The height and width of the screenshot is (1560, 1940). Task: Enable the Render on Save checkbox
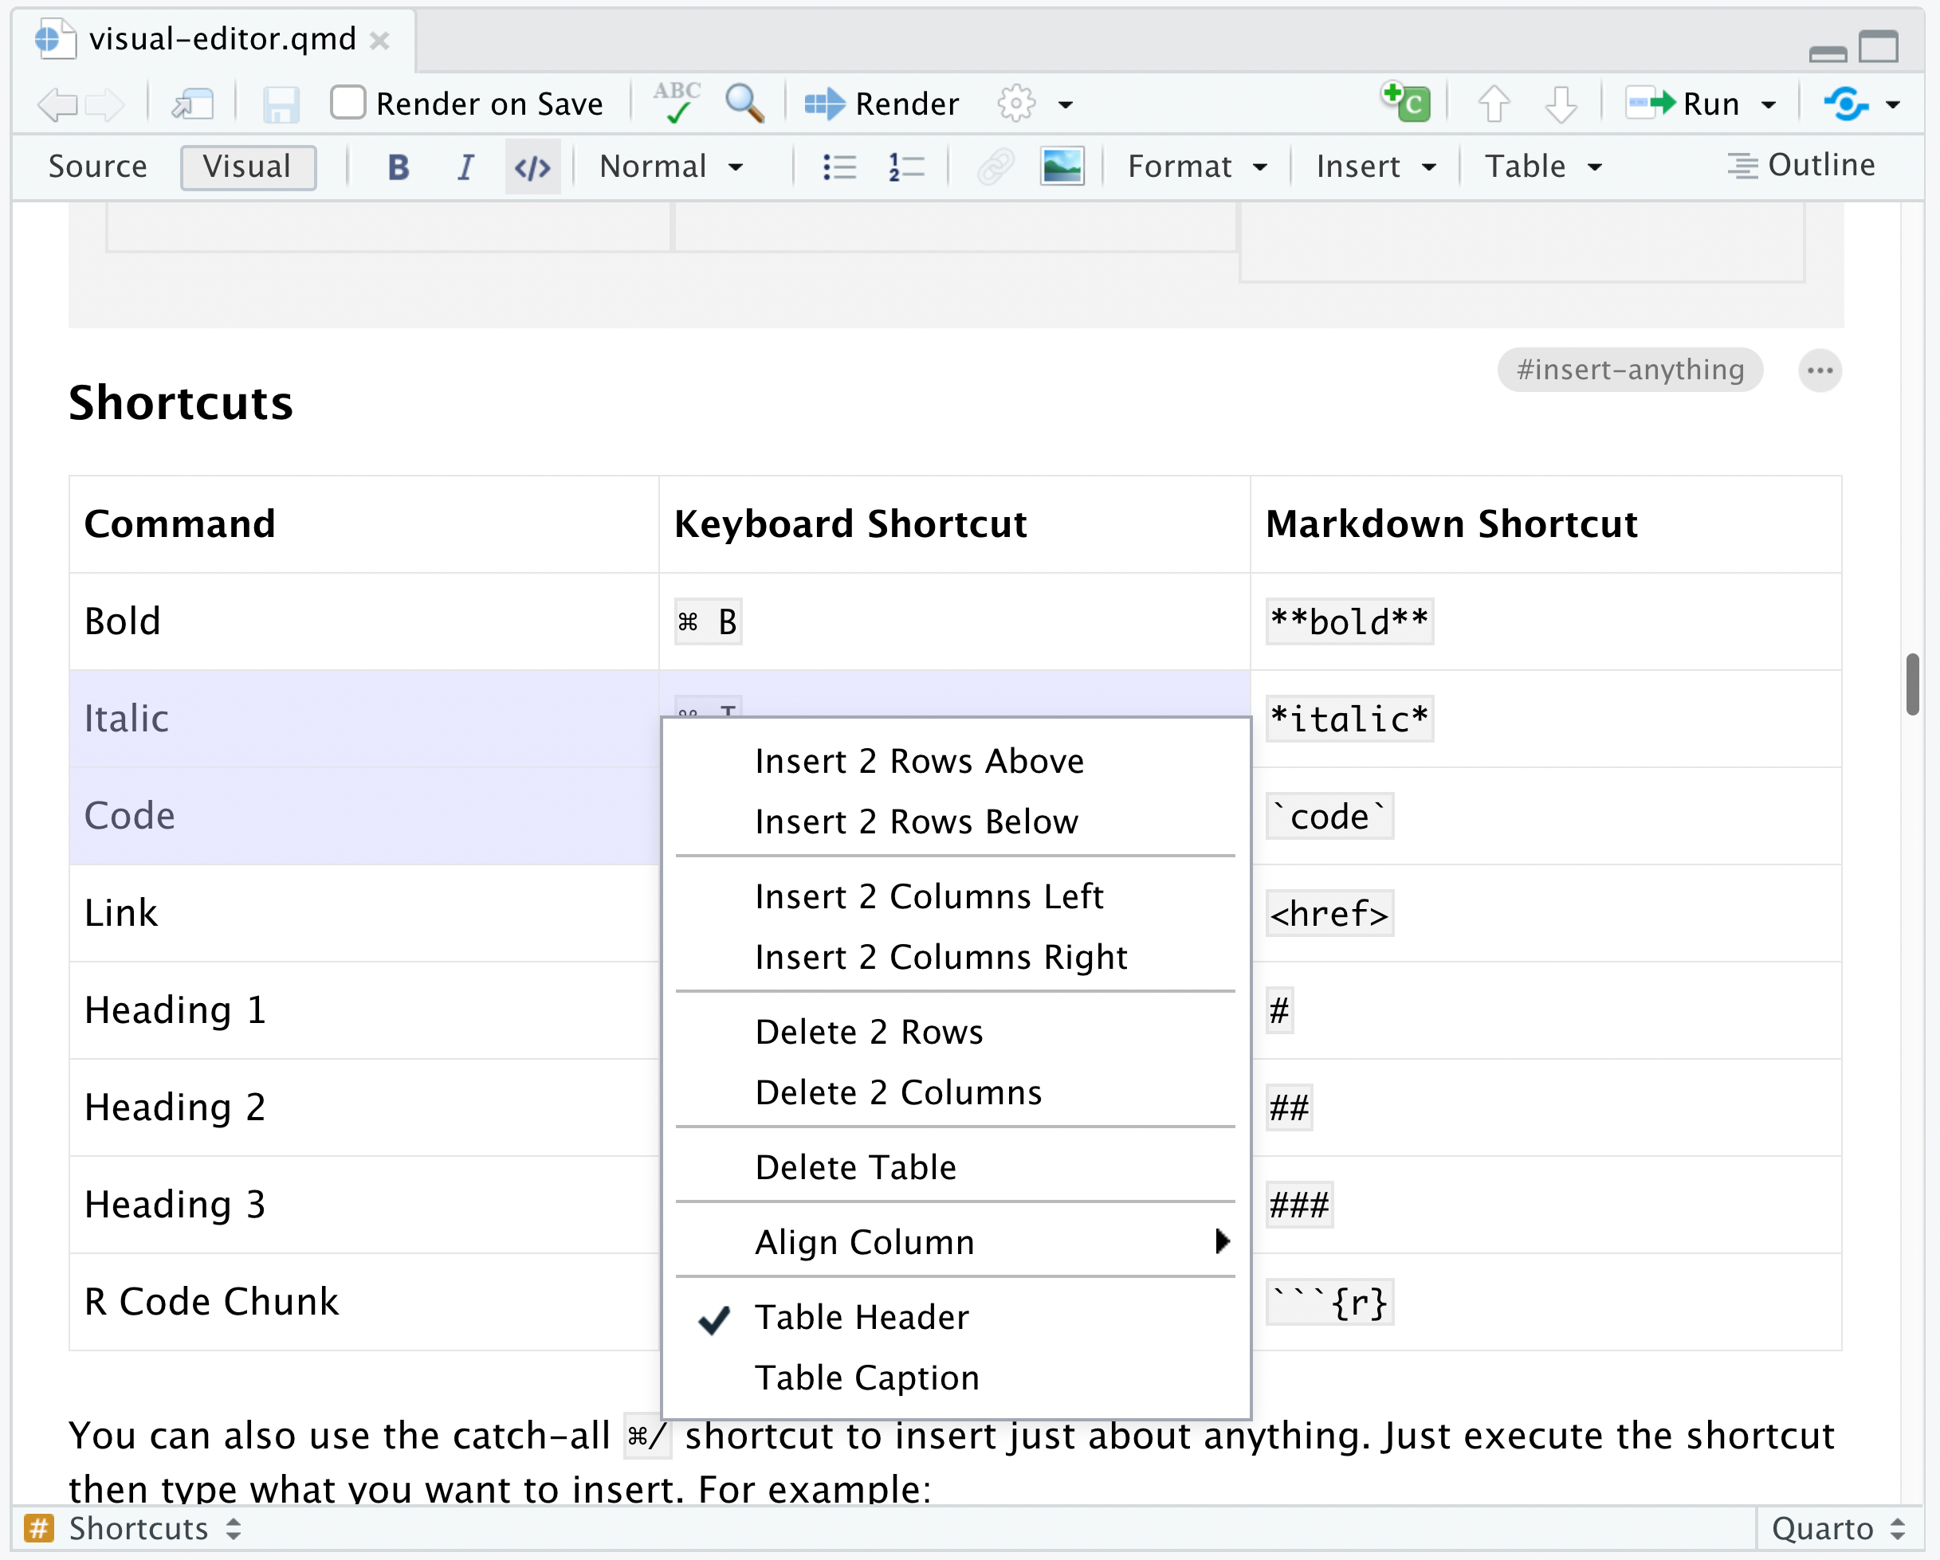348,103
